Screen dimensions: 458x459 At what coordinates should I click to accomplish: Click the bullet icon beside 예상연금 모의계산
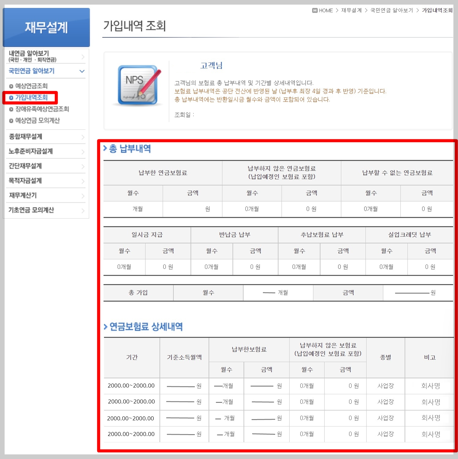point(11,121)
